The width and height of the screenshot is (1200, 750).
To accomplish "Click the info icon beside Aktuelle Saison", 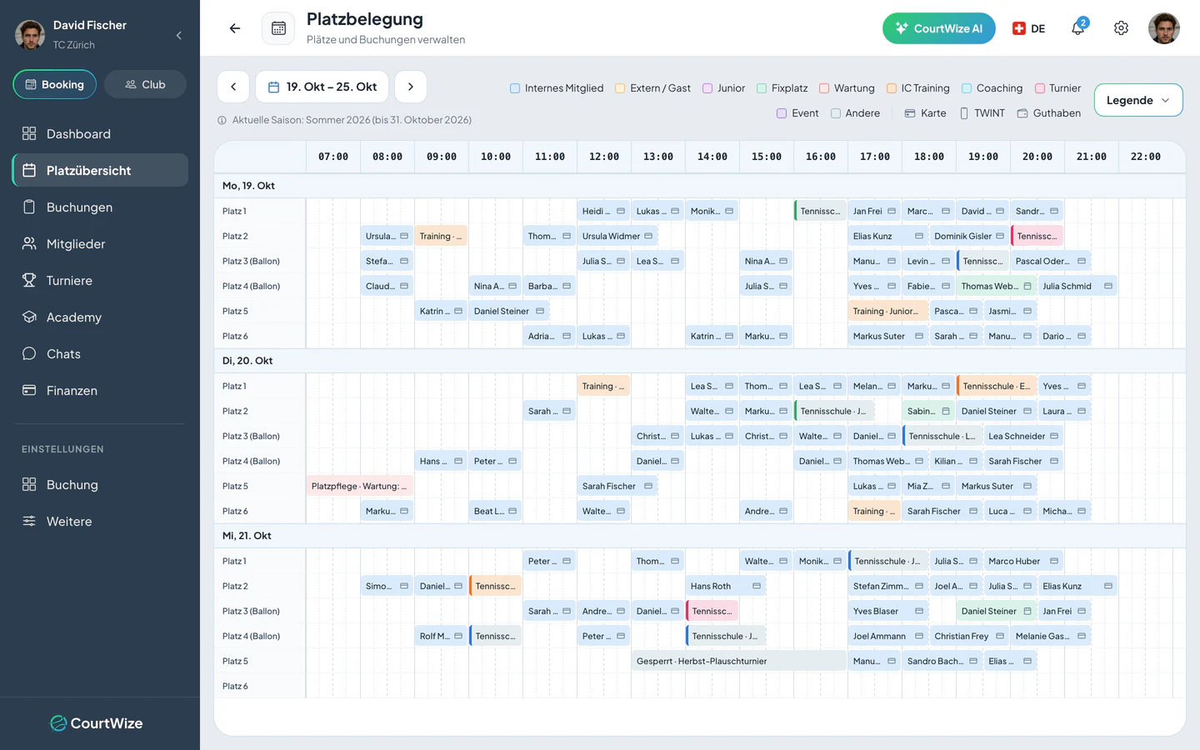I will 222,120.
